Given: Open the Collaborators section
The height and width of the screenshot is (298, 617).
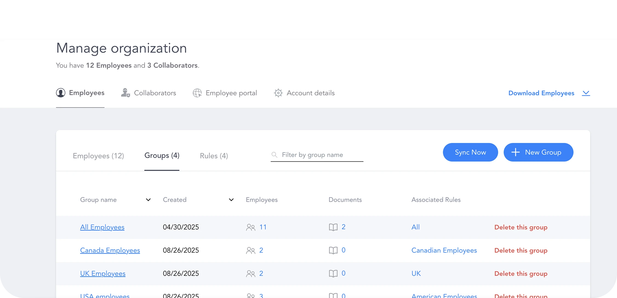Looking at the screenshot, I should pos(155,93).
